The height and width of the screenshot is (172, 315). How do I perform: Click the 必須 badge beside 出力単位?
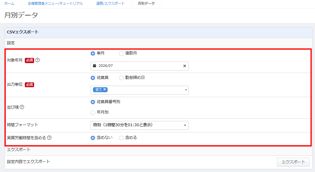tap(29, 84)
